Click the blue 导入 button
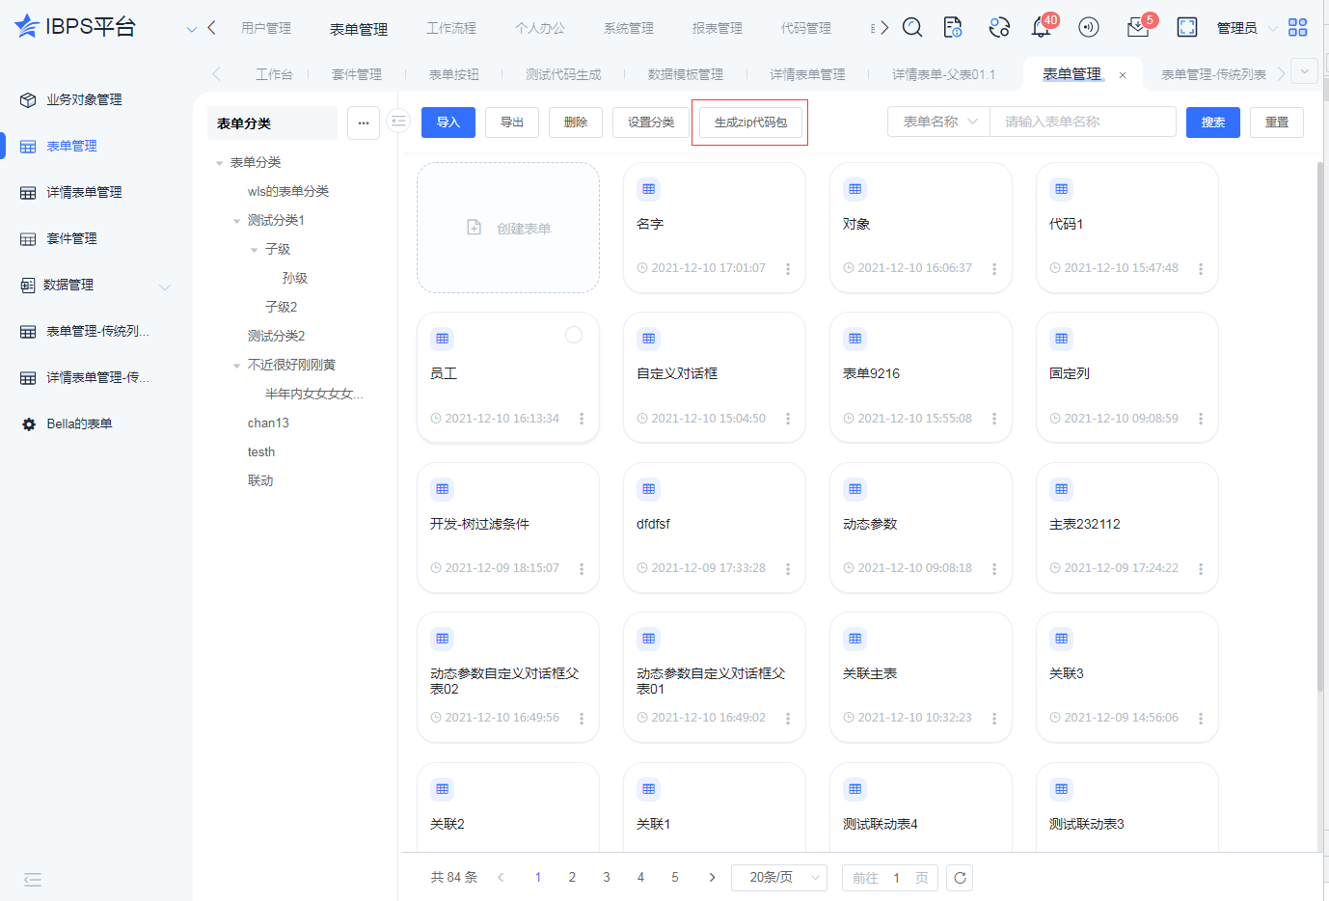1329x901 pixels. 448,123
